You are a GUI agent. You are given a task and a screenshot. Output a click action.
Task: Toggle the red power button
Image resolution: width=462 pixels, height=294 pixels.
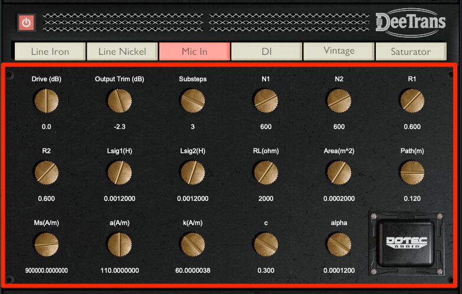coord(27,22)
